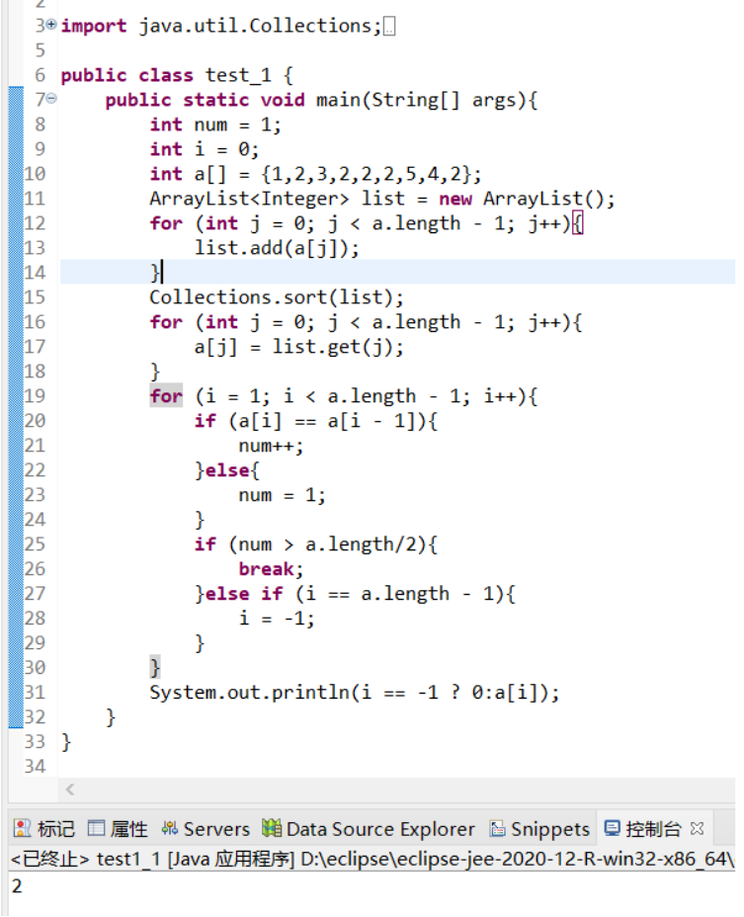The height and width of the screenshot is (917, 744).
Task: Click the Data Source Explorer icon
Action: pos(272,828)
